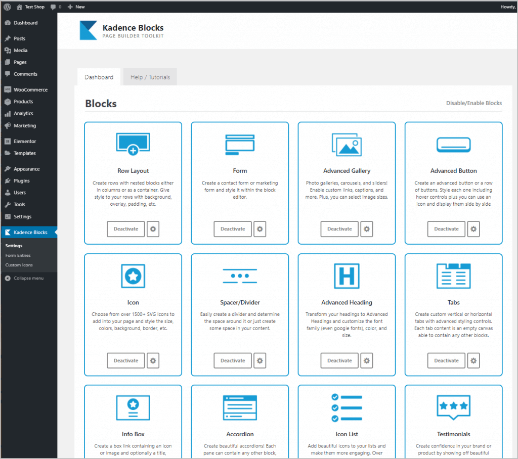Expand the WooCommerce sidebar menu

click(30, 89)
